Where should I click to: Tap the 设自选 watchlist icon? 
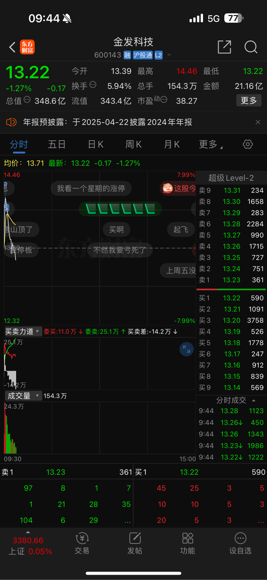point(240,543)
